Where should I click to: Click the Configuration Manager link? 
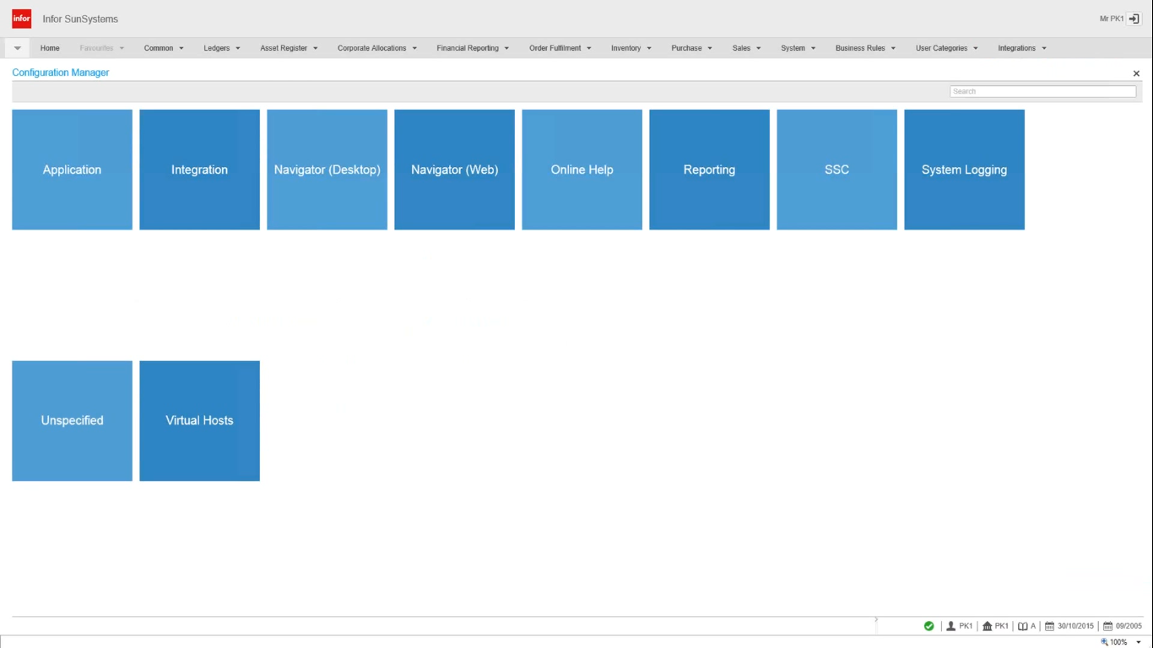click(x=60, y=73)
